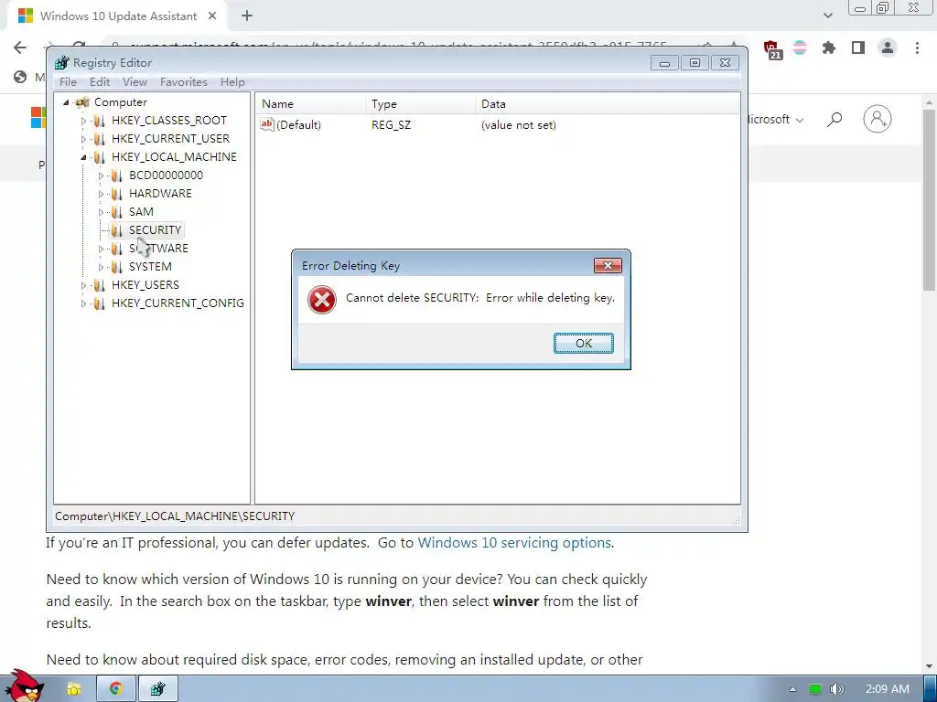
Task: Show hidden tray icons arrow
Action: [793, 689]
